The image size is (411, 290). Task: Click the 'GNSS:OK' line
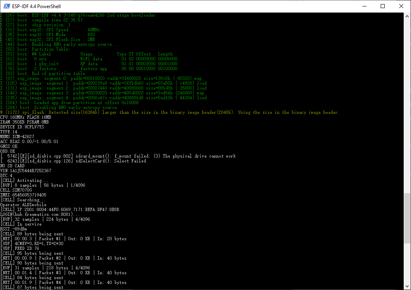pos(9,146)
